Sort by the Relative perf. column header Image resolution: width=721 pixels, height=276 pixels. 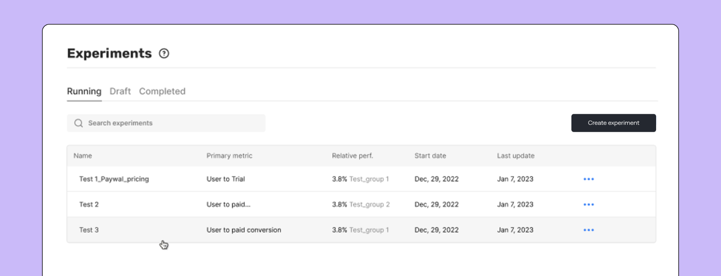click(x=352, y=156)
